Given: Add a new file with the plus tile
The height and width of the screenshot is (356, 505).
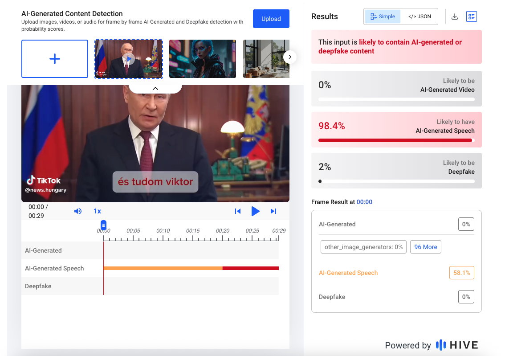Looking at the screenshot, I should click(55, 59).
